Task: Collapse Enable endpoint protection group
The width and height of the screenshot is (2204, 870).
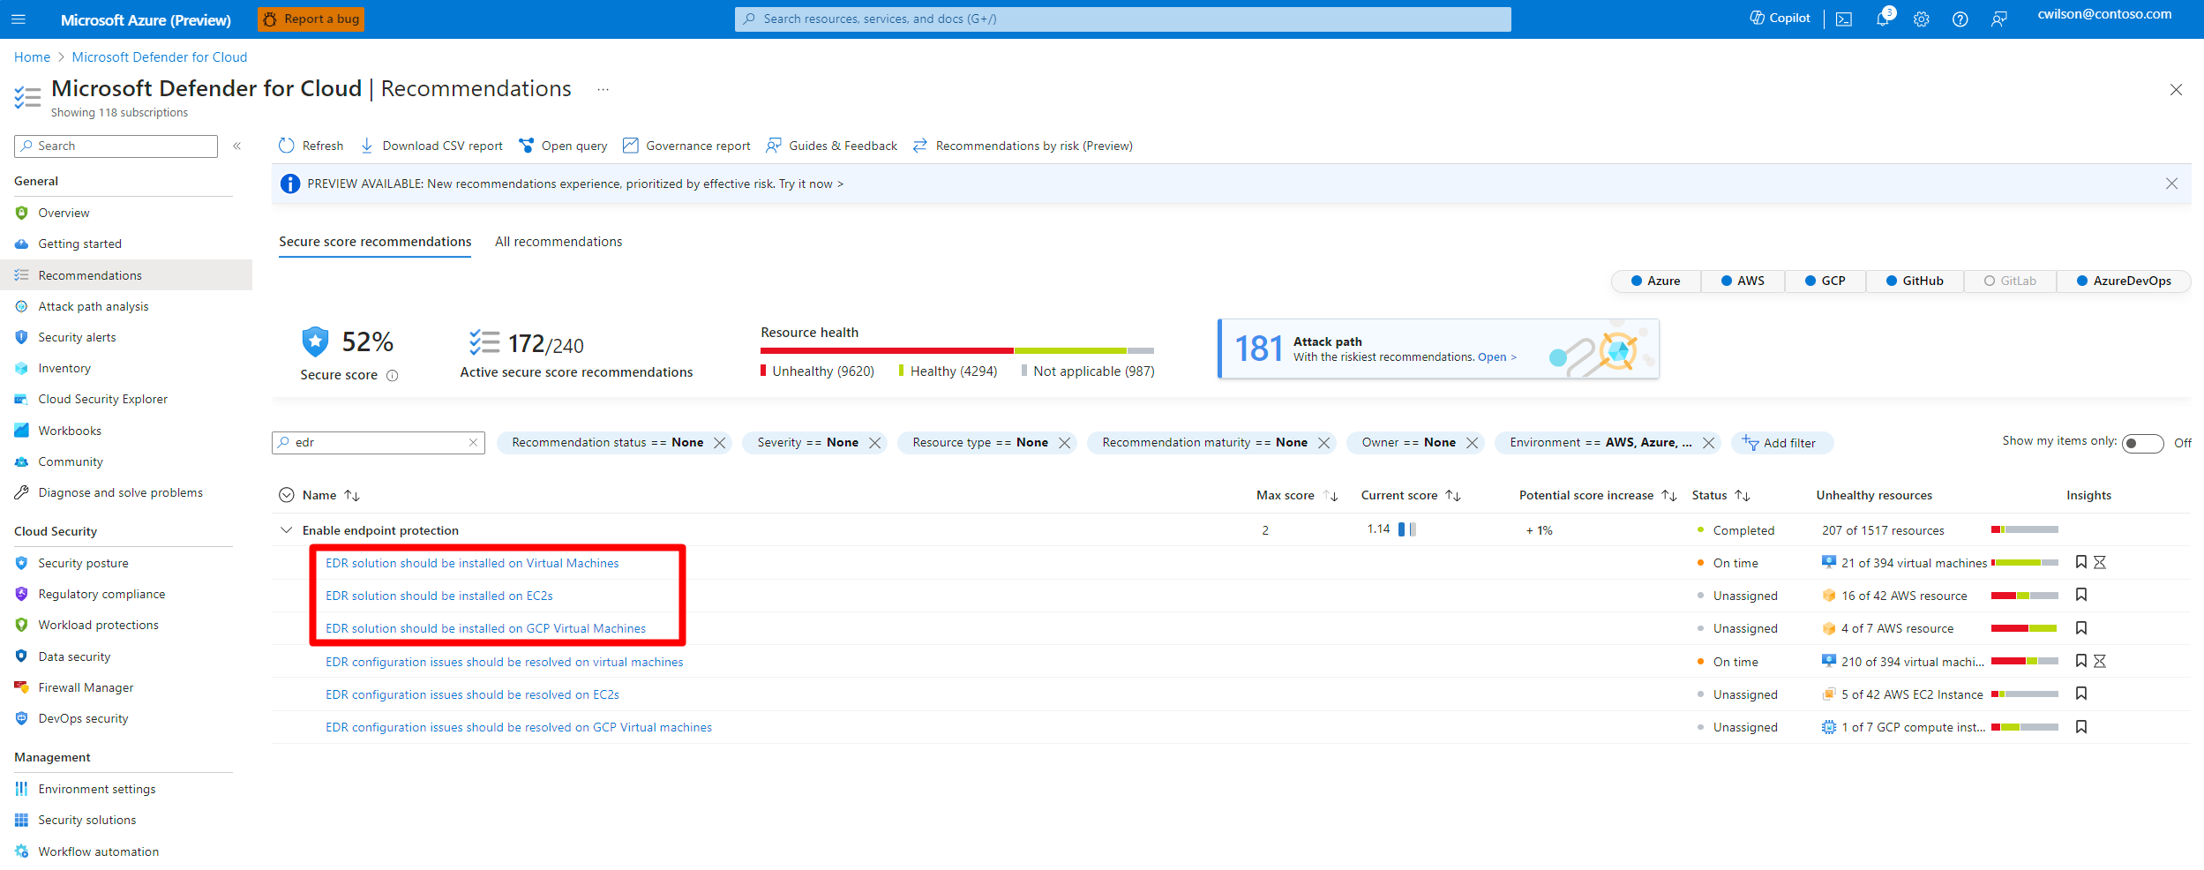Action: click(x=286, y=530)
